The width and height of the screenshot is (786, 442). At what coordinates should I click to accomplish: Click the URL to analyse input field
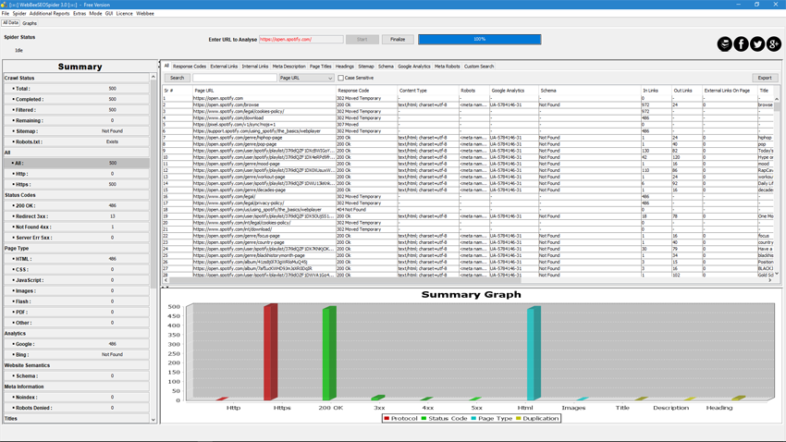(301, 39)
